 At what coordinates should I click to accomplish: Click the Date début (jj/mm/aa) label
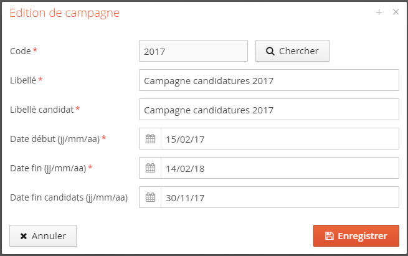coord(55,138)
